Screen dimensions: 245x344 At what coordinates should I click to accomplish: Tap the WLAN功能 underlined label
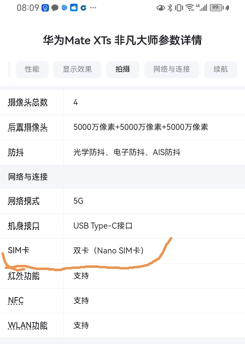pos(28,325)
